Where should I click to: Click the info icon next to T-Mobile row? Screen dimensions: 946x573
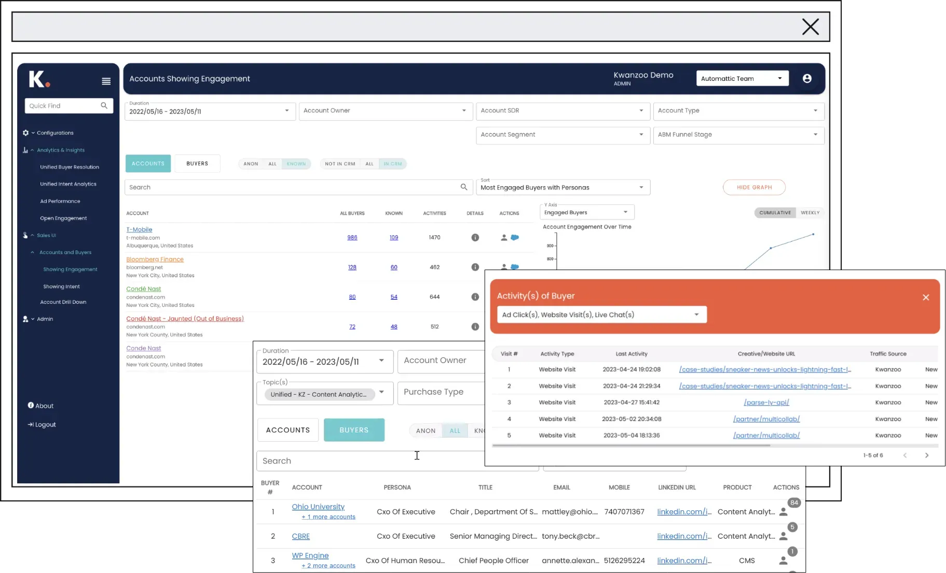tap(475, 237)
